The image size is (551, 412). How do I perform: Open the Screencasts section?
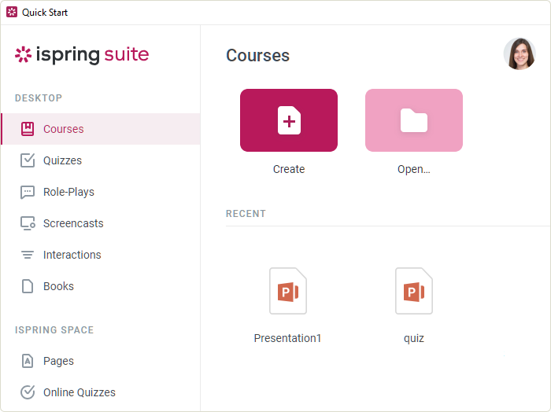[x=101, y=223]
